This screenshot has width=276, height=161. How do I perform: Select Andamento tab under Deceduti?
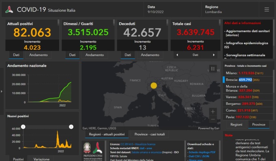point(150,55)
